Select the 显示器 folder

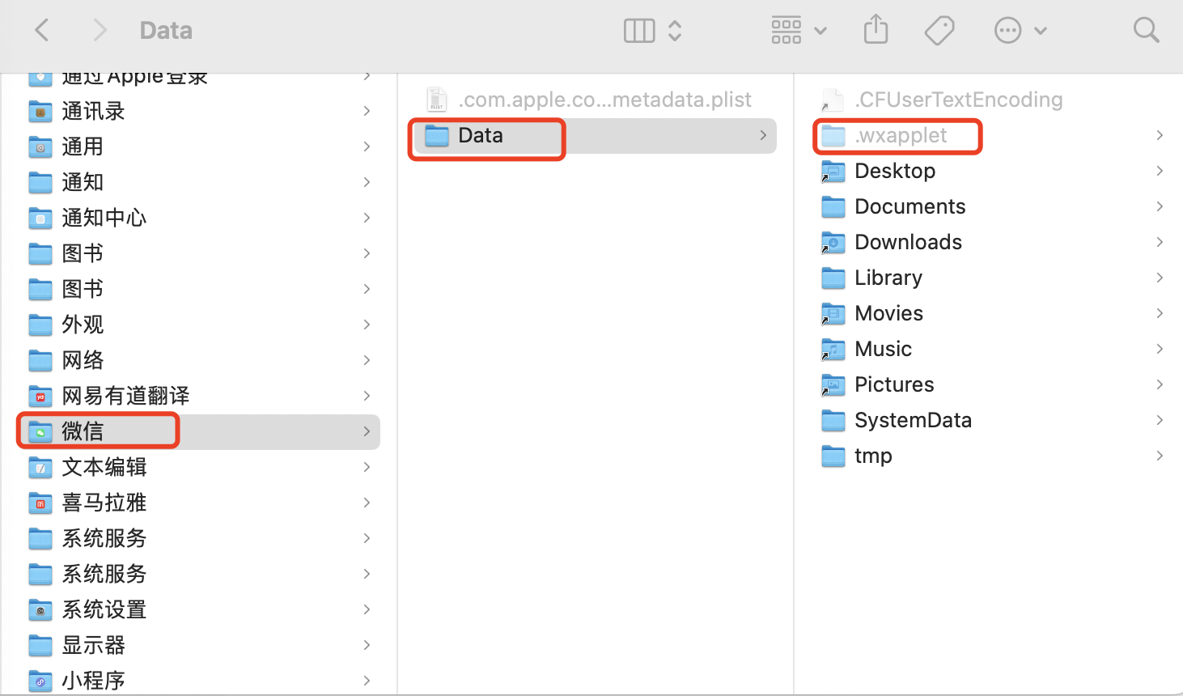(198, 645)
